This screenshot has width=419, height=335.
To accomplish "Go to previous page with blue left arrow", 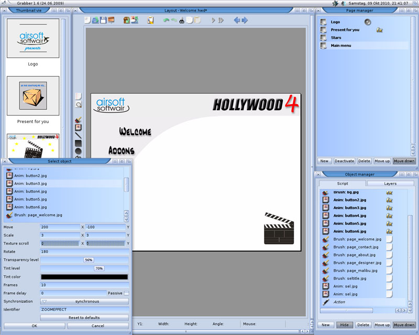I will pyautogui.click(x=237, y=20).
